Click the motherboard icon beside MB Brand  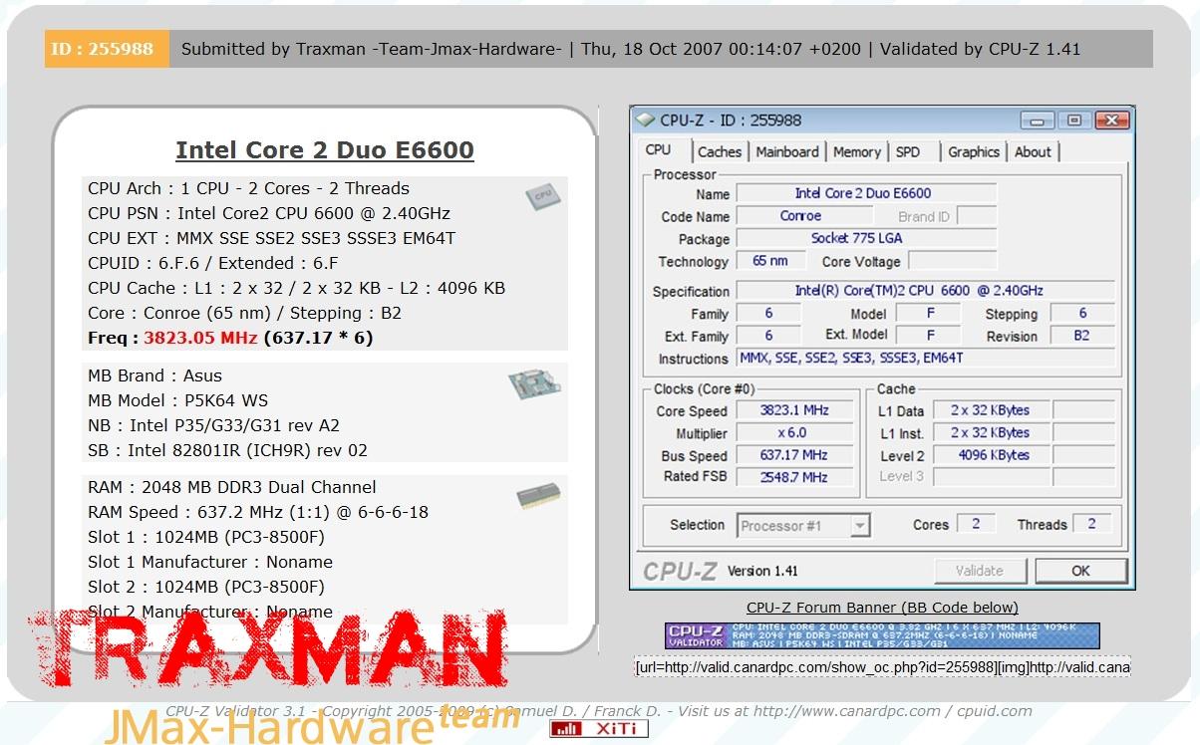click(x=534, y=383)
